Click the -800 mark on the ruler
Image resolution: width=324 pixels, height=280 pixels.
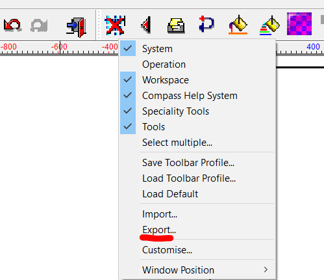pyautogui.click(x=8, y=47)
